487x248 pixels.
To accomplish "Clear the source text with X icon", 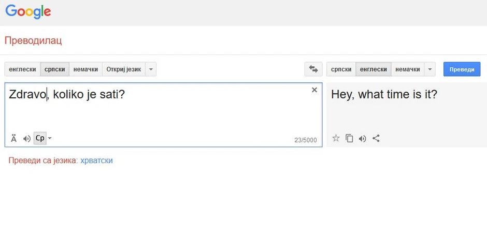I will [314, 90].
